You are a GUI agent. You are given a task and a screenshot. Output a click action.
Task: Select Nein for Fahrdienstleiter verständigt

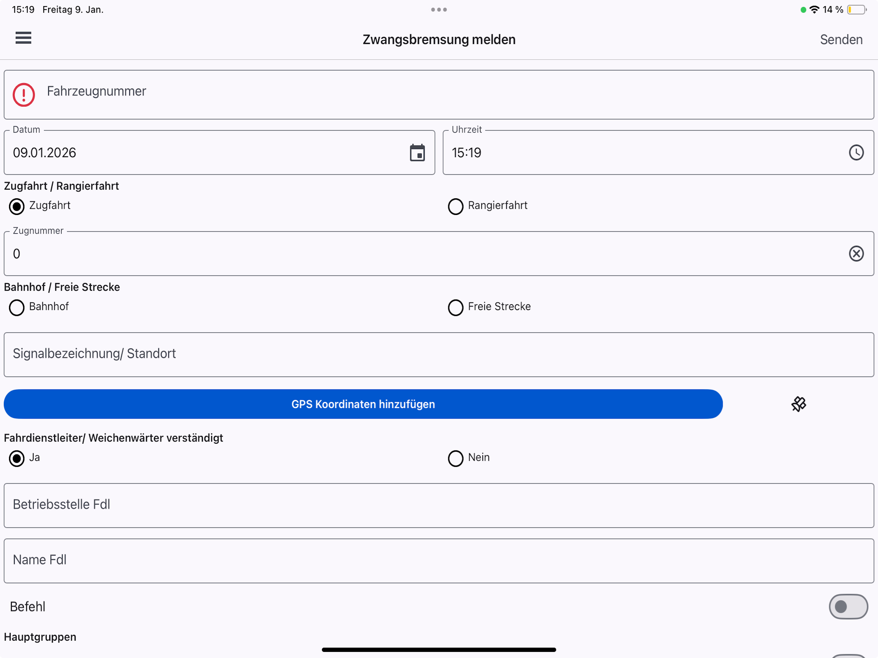[455, 458]
